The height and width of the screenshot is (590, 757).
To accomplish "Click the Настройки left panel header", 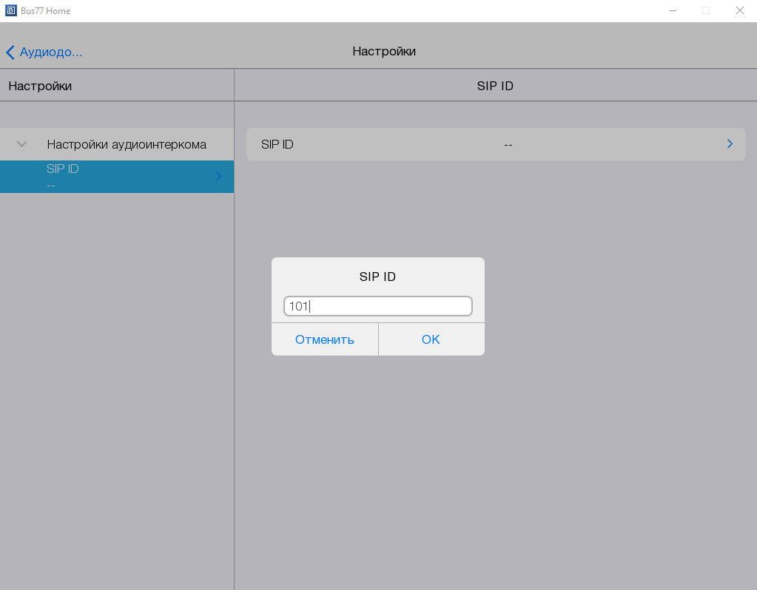I will point(40,86).
